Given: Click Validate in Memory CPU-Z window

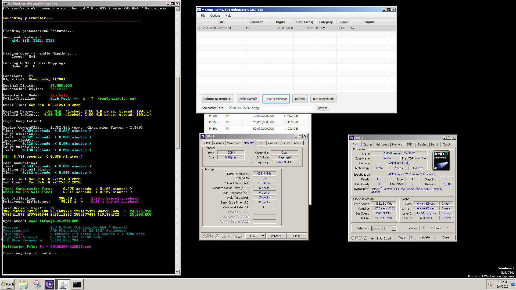Looking at the screenshot, I should (x=276, y=236).
